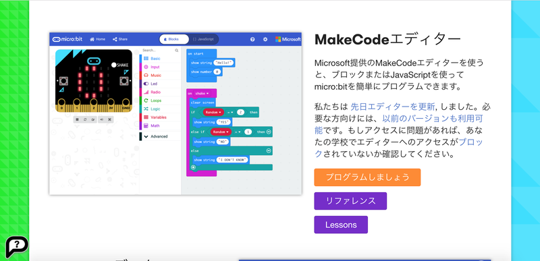Click the minus icon on the else row
Image resolution: width=540 pixels, height=261 pixels.
pyautogui.click(x=269, y=150)
